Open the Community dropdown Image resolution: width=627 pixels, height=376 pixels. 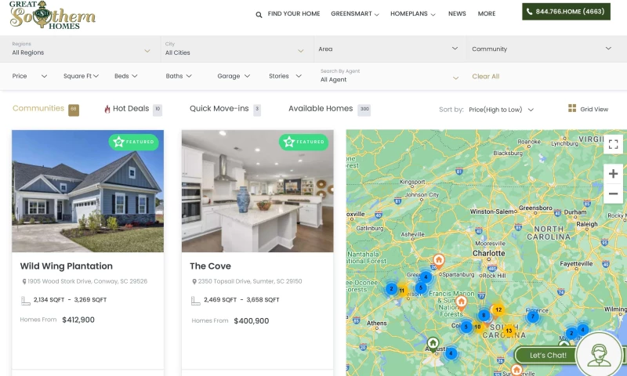[541, 49]
